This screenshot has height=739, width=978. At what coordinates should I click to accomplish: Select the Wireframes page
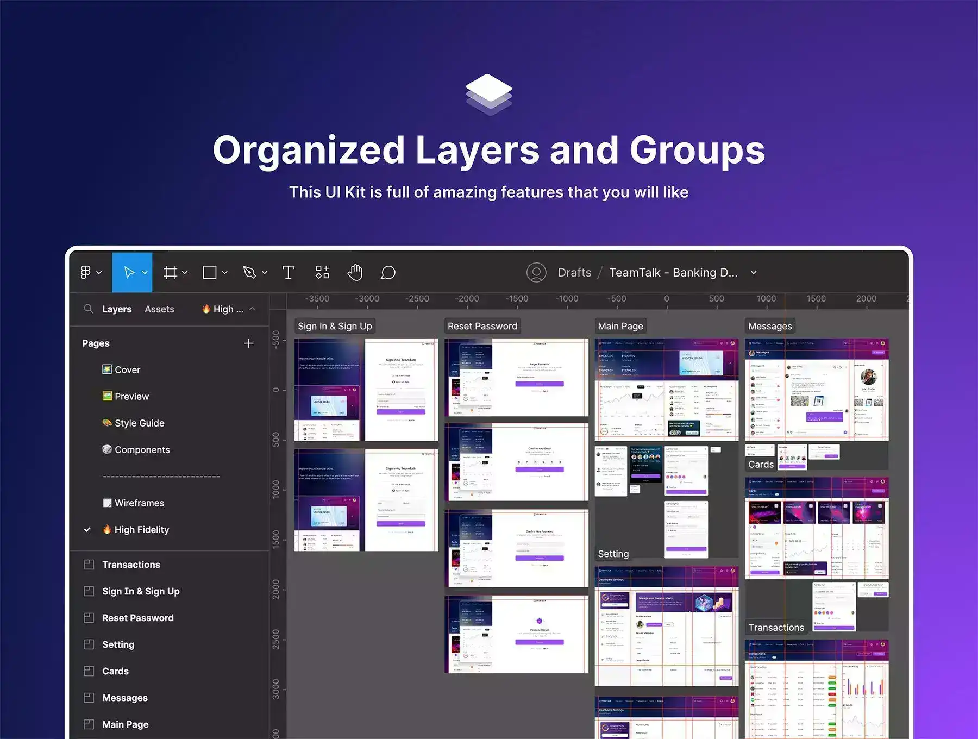point(139,503)
